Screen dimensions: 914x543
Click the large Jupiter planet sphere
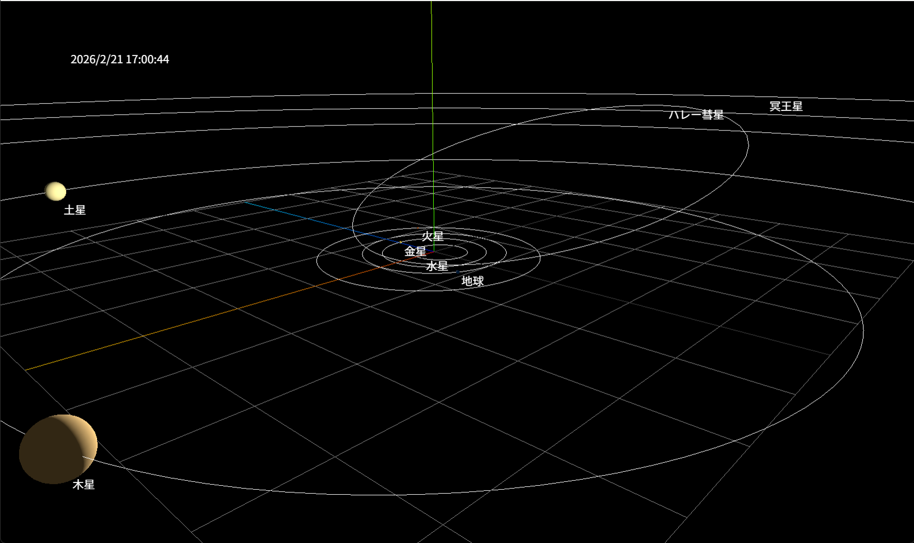tap(58, 449)
